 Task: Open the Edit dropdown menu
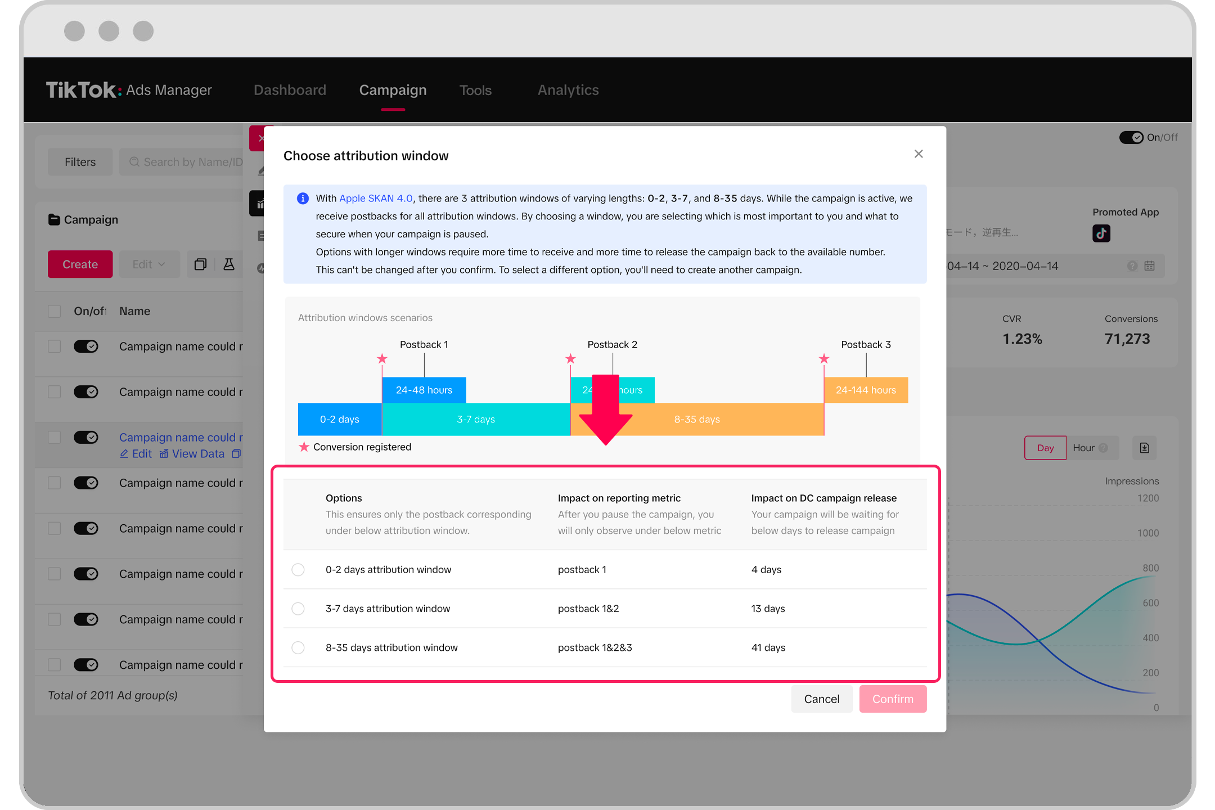(x=148, y=264)
